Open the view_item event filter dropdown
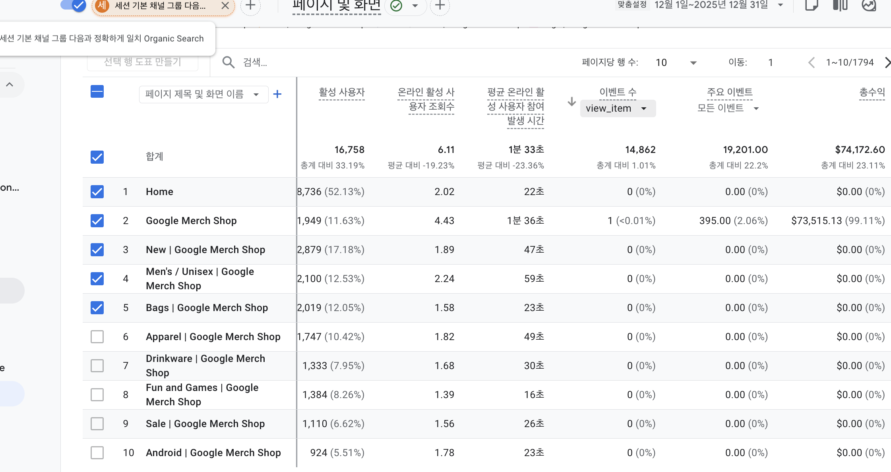The height and width of the screenshot is (472, 891). pos(618,108)
